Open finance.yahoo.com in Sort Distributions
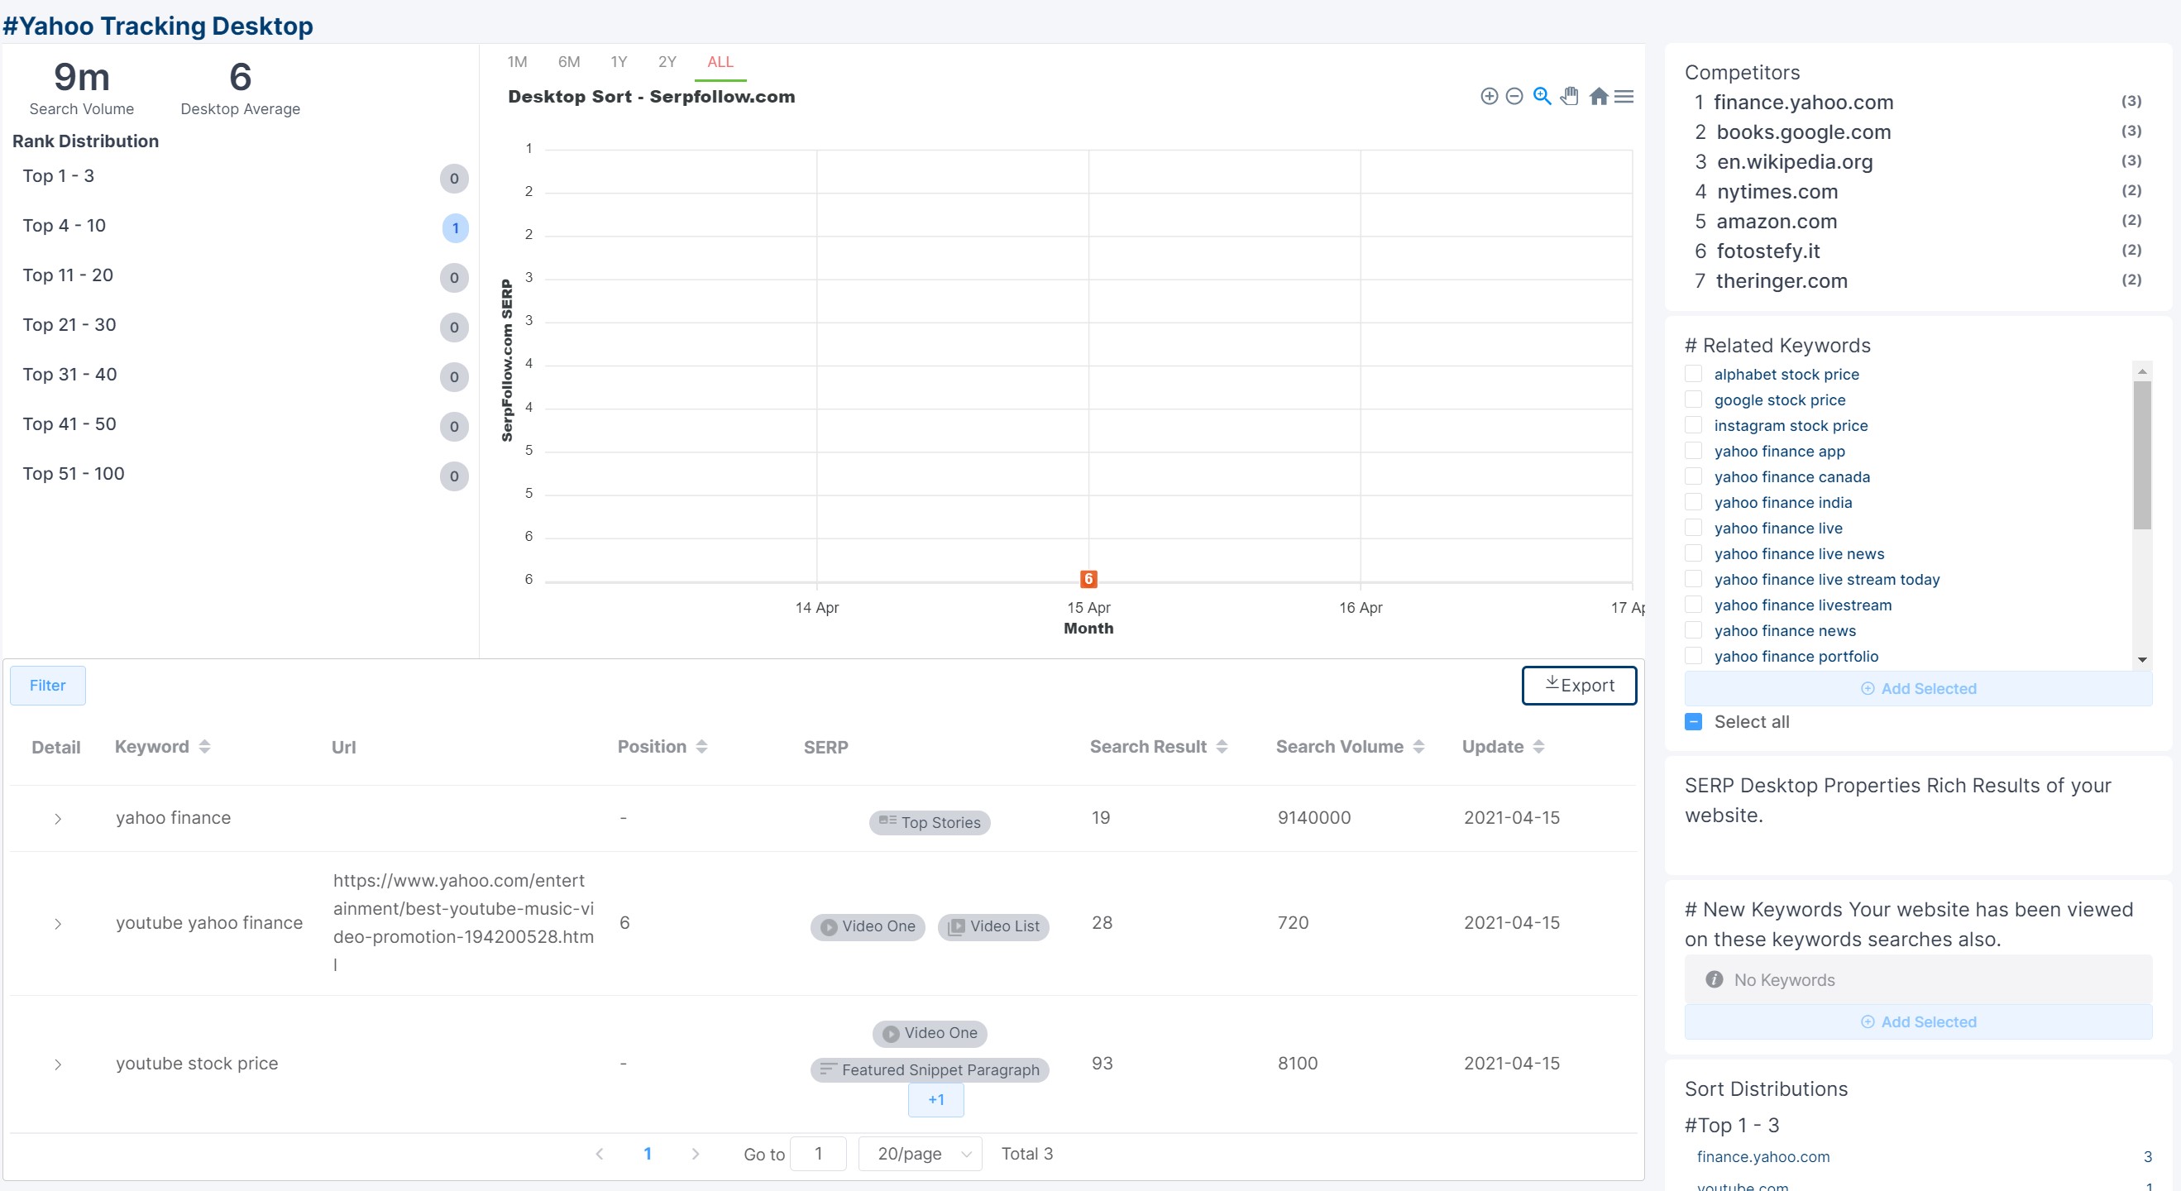Viewport: 2181px width, 1191px height. coord(1762,1157)
